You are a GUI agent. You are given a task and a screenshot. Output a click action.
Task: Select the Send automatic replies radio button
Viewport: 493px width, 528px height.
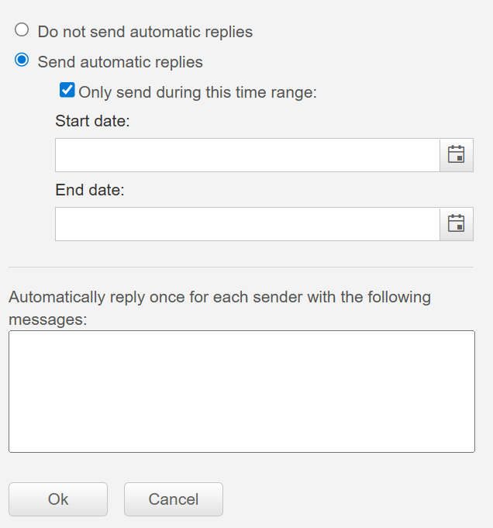(22, 60)
